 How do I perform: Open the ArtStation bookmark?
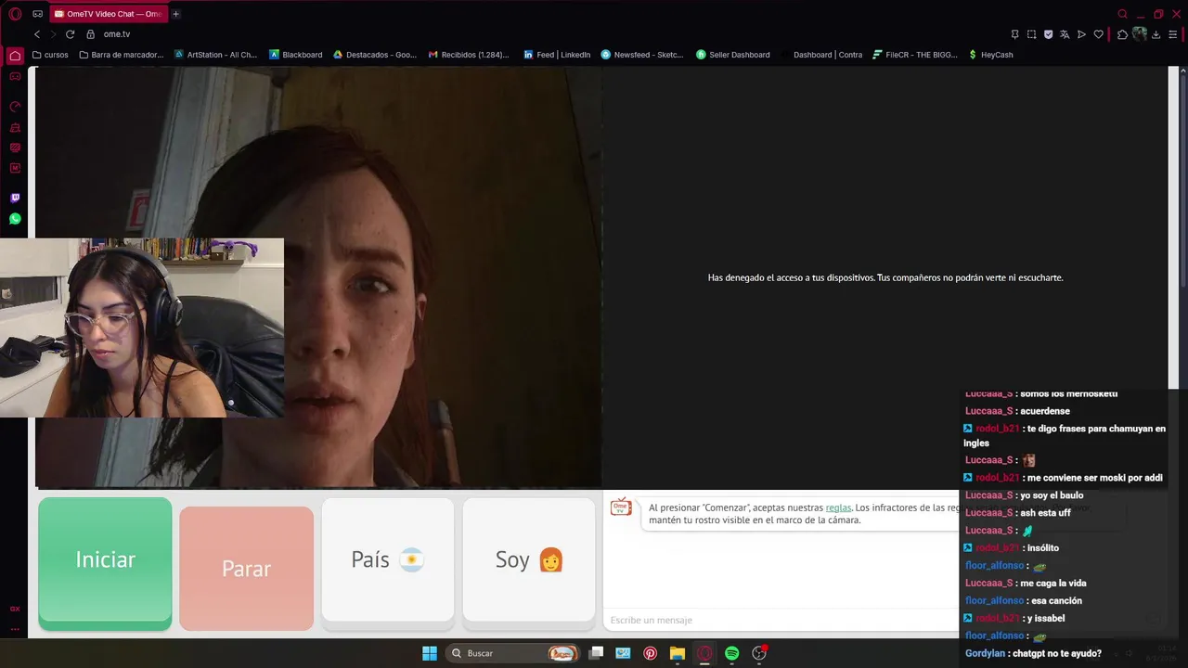(215, 55)
